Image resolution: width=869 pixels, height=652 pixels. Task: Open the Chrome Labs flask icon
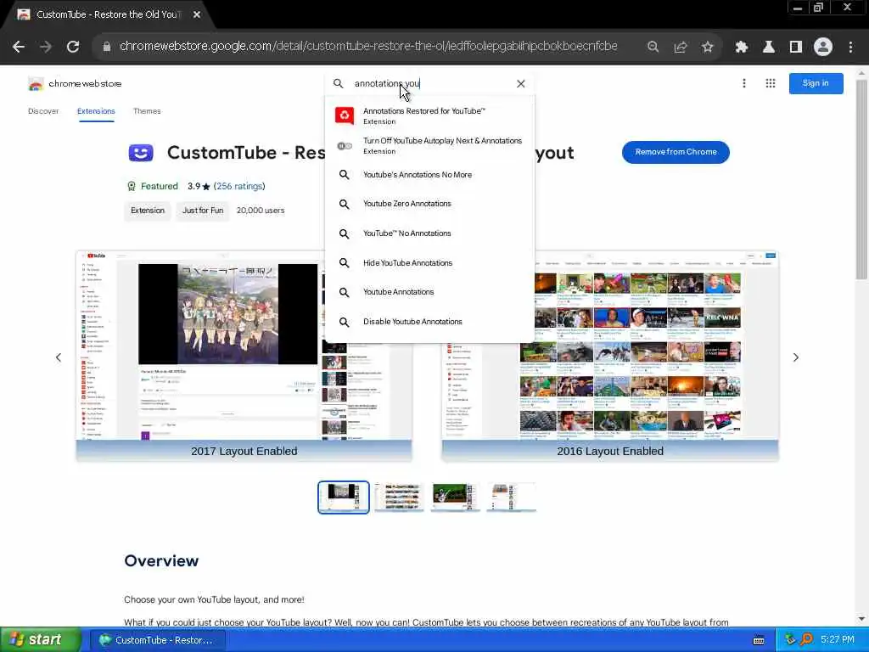coord(769,47)
